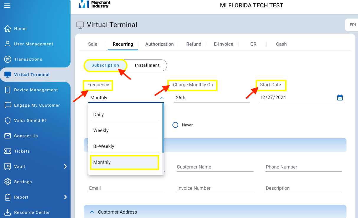Open the E-Invoice tab

point(224,44)
